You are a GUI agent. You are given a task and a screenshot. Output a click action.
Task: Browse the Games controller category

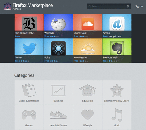(x=29, y=117)
